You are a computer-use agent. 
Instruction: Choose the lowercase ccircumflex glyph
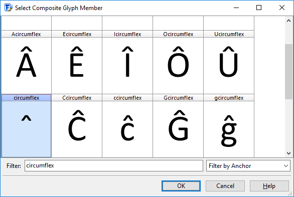point(127,126)
